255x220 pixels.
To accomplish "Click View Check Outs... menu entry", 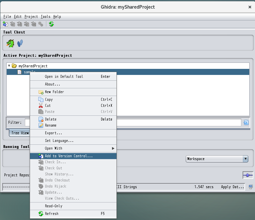I will tap(73, 198).
